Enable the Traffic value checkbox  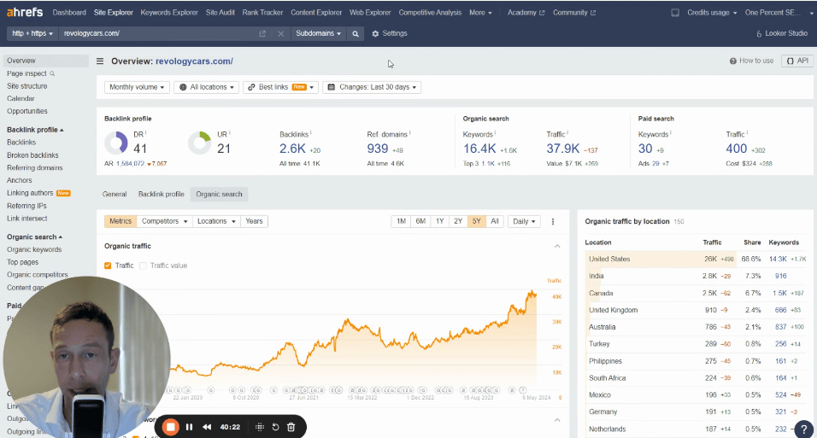point(143,266)
